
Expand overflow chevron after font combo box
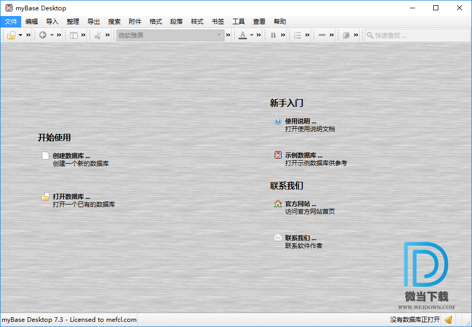click(228, 35)
